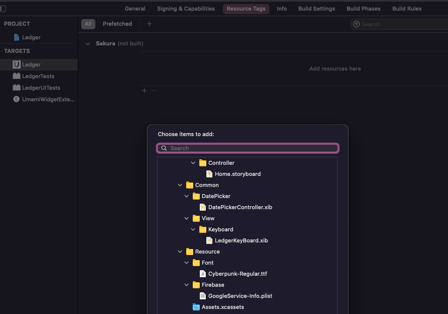This screenshot has height=314, width=448.
Task: Select LedgerKeyBoard.xib file
Action: click(241, 240)
